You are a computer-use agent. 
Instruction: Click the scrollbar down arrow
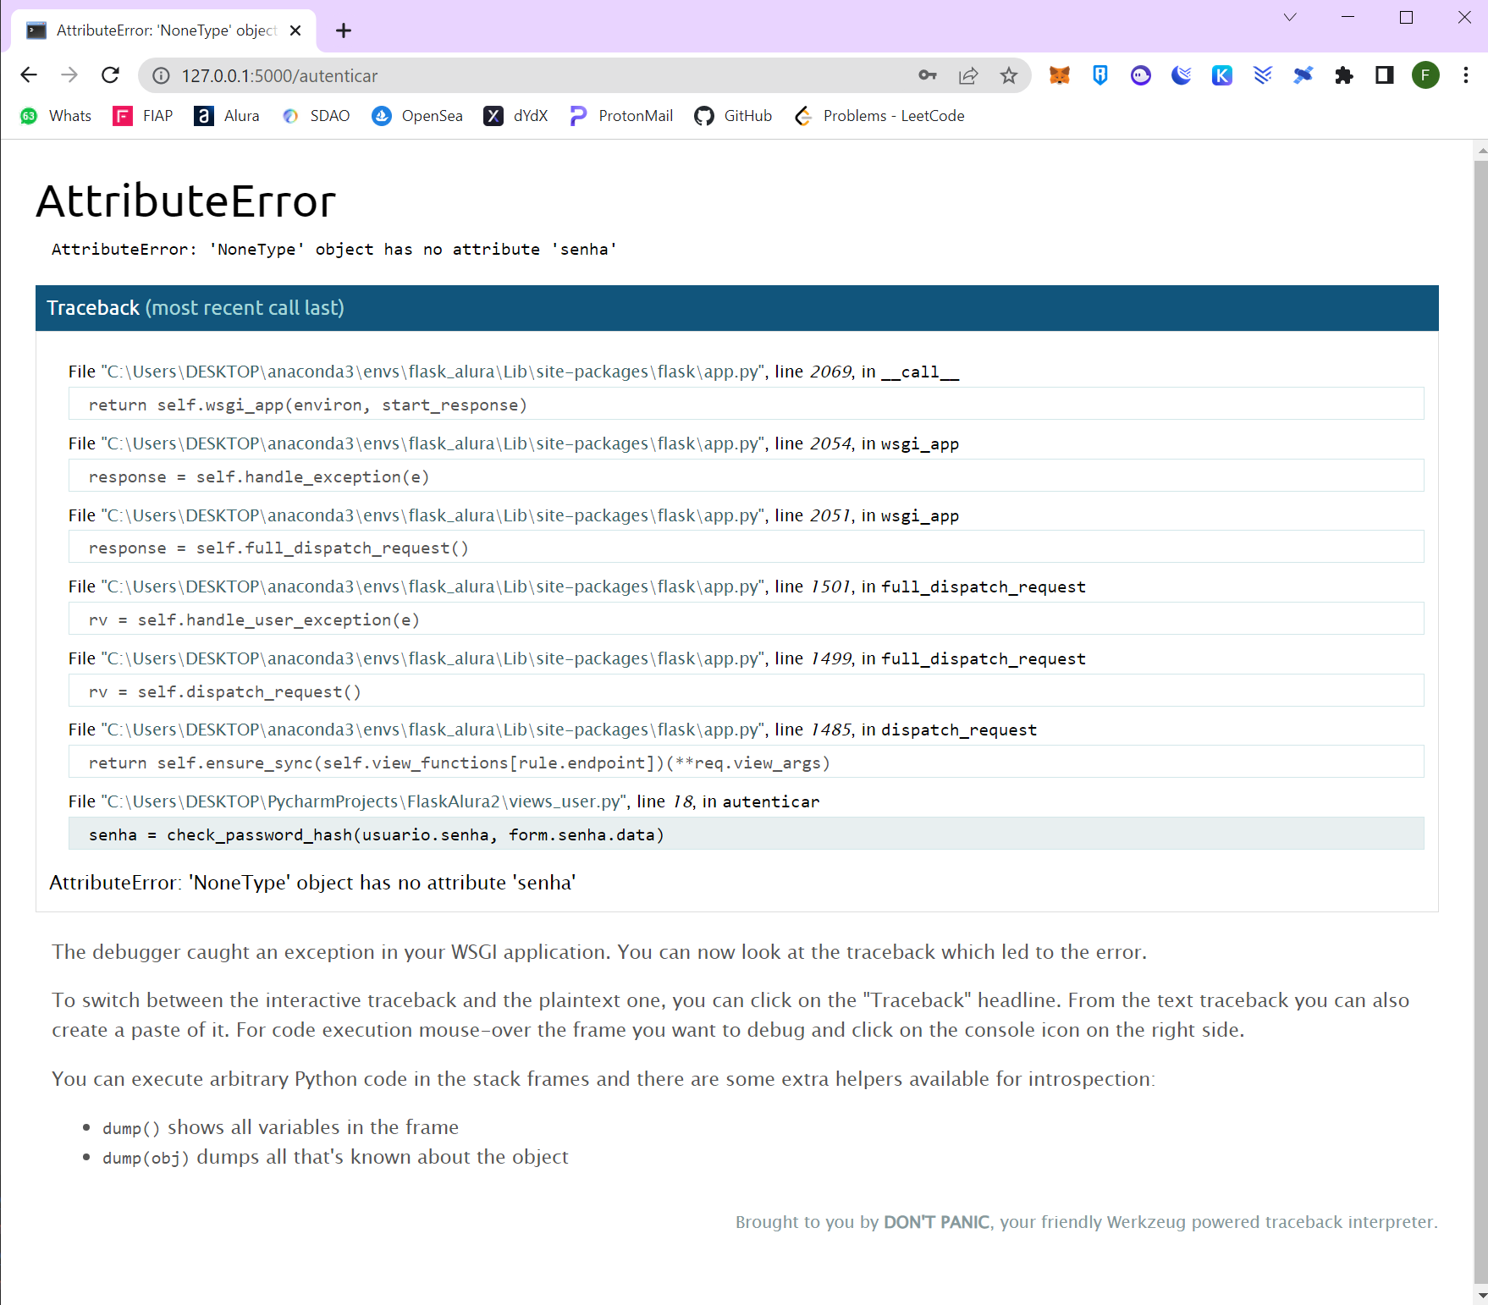click(1480, 1296)
